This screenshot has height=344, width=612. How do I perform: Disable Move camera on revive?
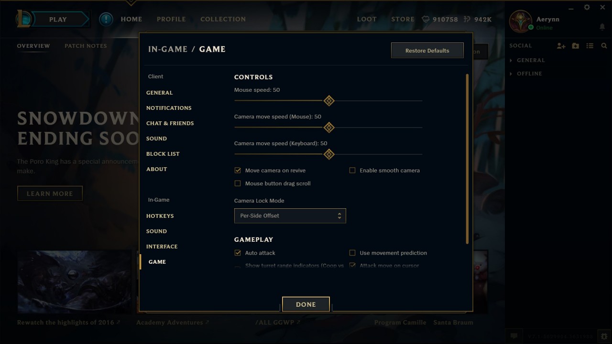238,170
